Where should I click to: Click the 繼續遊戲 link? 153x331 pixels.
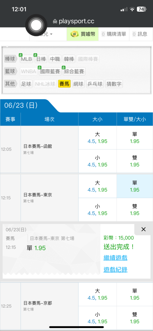115,258
